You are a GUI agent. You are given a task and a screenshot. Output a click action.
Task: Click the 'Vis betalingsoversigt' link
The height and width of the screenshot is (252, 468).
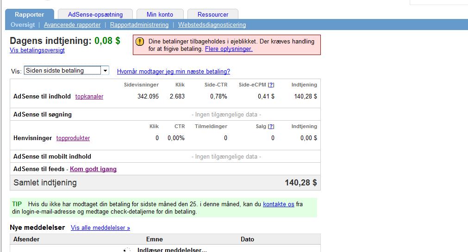pos(37,50)
